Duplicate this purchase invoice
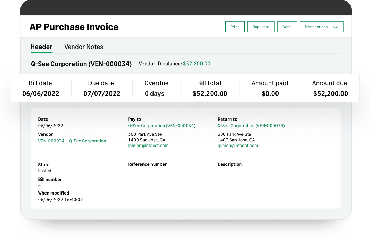Screen dimensions: 371x240 [x=261, y=27]
